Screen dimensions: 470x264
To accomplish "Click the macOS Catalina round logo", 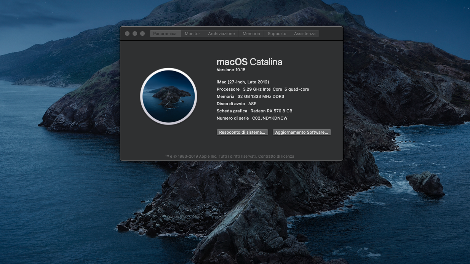I will point(169,96).
